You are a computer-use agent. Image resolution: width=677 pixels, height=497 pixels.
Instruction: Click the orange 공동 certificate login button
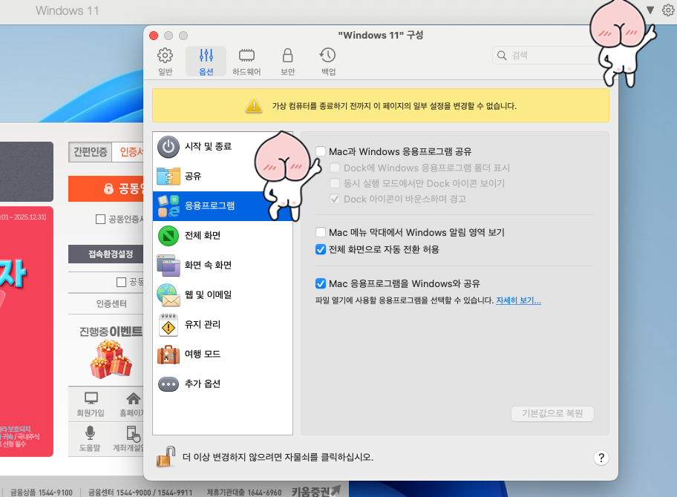(105, 188)
